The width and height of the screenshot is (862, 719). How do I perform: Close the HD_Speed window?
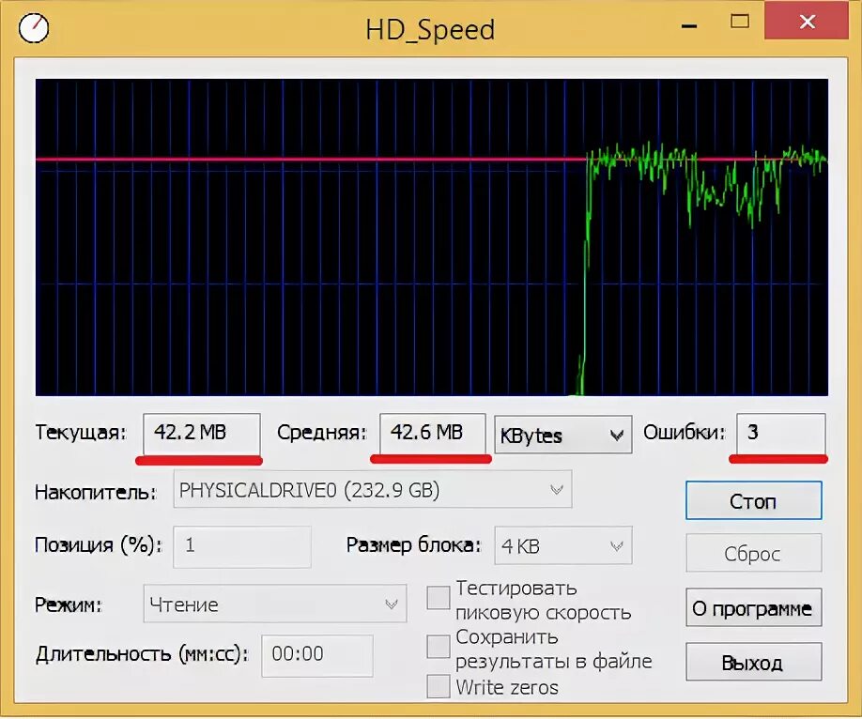[x=807, y=22]
